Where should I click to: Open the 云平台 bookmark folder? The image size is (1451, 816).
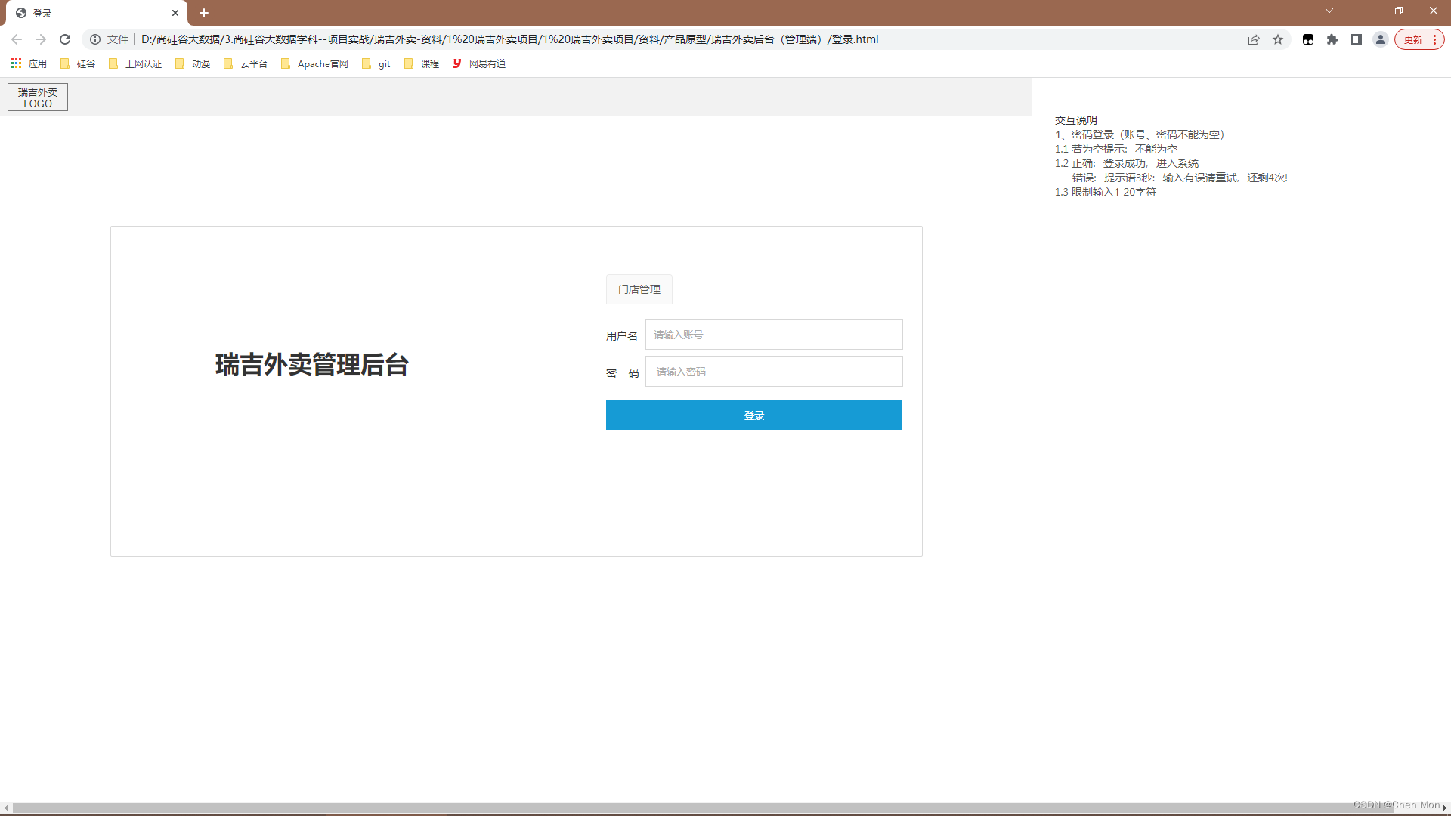point(246,64)
